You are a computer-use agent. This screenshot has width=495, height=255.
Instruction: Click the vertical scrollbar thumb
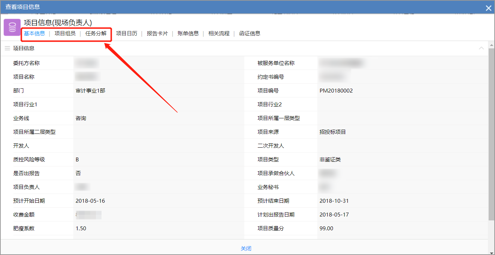pyautogui.click(x=491, y=134)
